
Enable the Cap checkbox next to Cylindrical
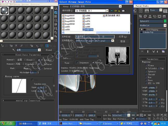coord(158,68)
